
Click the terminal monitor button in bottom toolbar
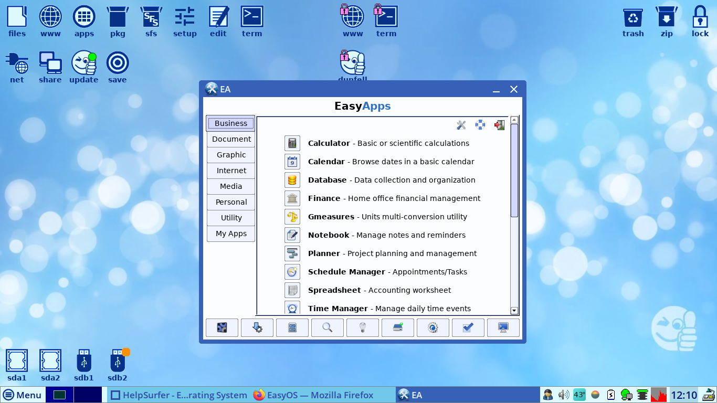click(x=503, y=328)
